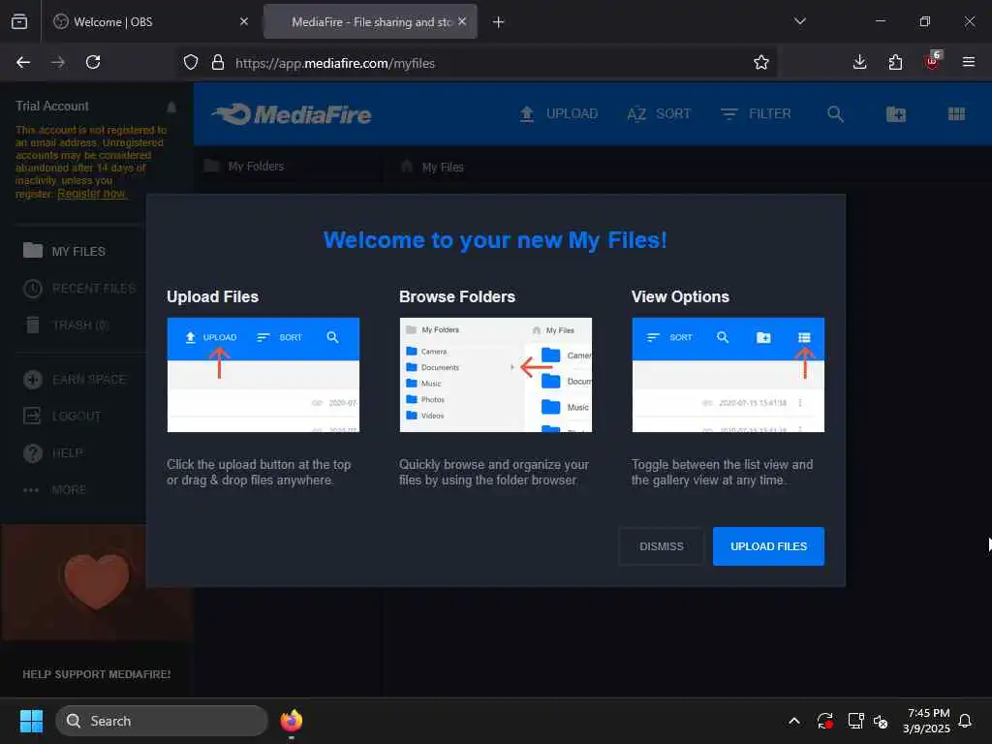Switch to the MediaFire browser tab
Image resolution: width=992 pixels, height=744 pixels.
370,21
